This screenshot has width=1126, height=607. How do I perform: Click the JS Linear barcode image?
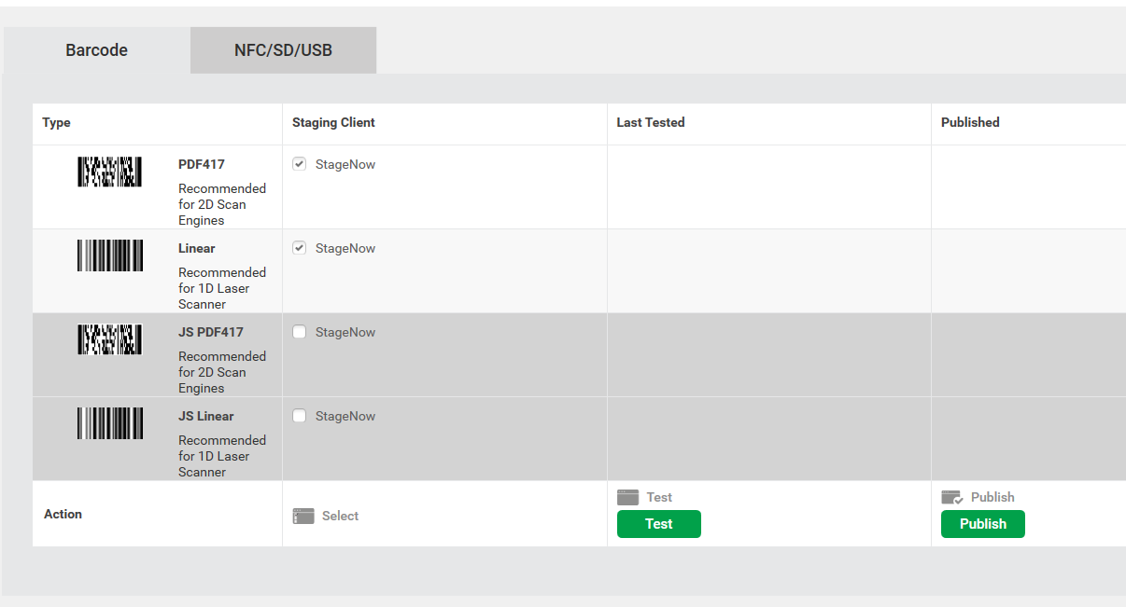[x=109, y=423]
